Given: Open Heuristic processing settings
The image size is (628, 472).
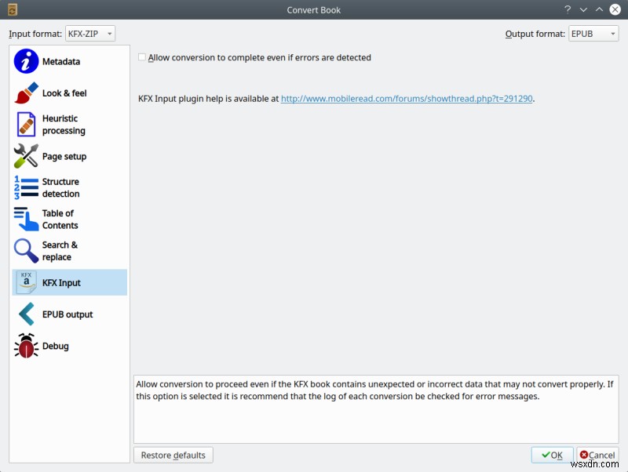Looking at the screenshot, I should (26, 124).
